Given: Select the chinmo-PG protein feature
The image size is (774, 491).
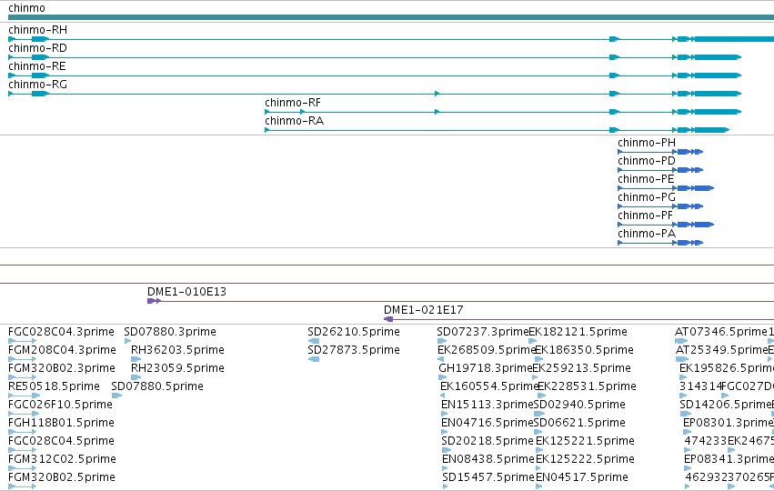Looking at the screenshot, I should click(660, 206).
